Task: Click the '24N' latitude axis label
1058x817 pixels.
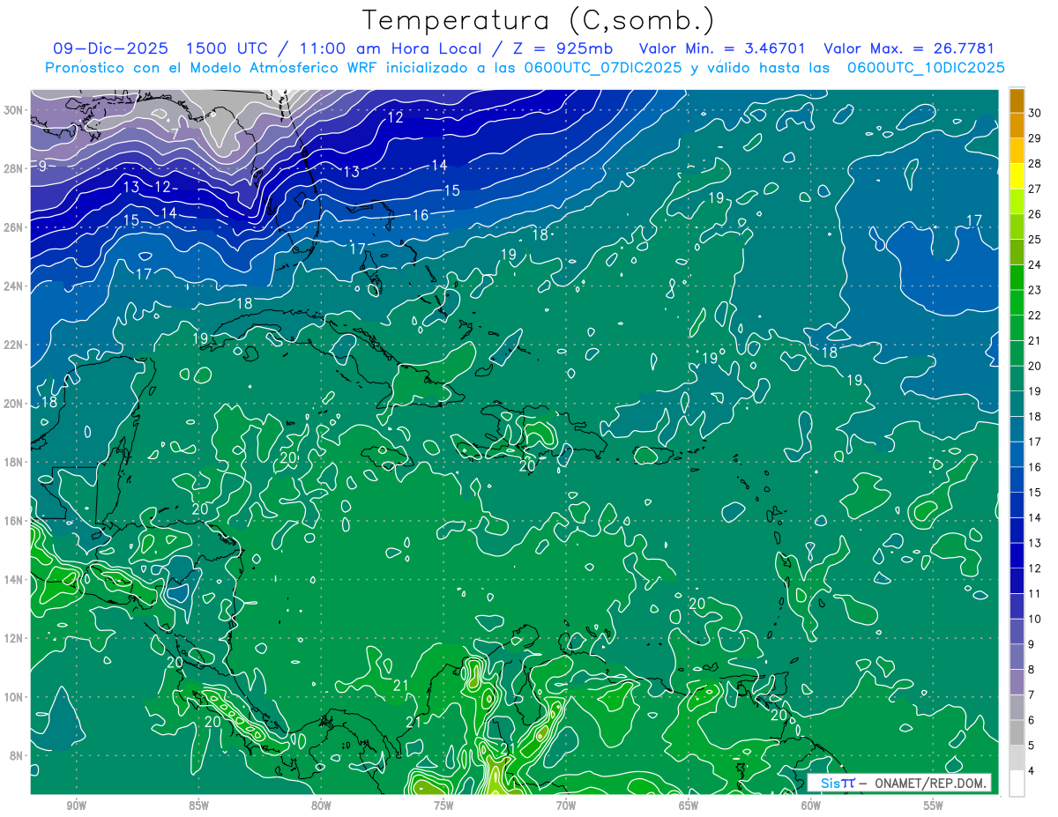Action: coord(13,286)
